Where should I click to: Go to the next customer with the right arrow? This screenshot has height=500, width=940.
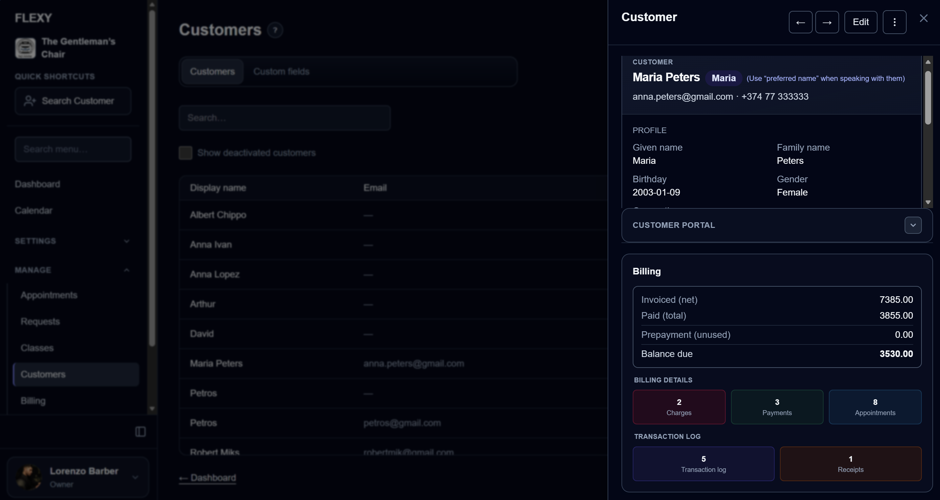(x=827, y=22)
